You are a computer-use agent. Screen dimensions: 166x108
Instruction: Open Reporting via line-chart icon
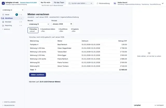pyautogui.click(x=3, y=25)
